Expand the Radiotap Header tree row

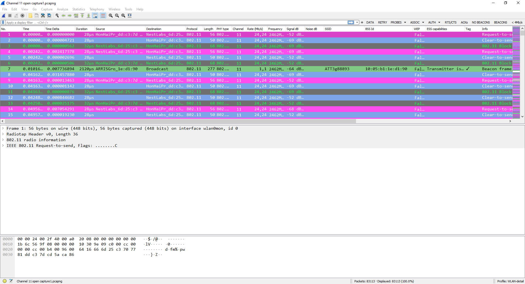tap(3, 134)
